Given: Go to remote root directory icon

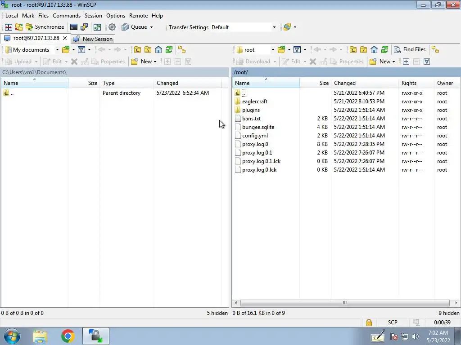Looking at the screenshot, I should 364,49.
